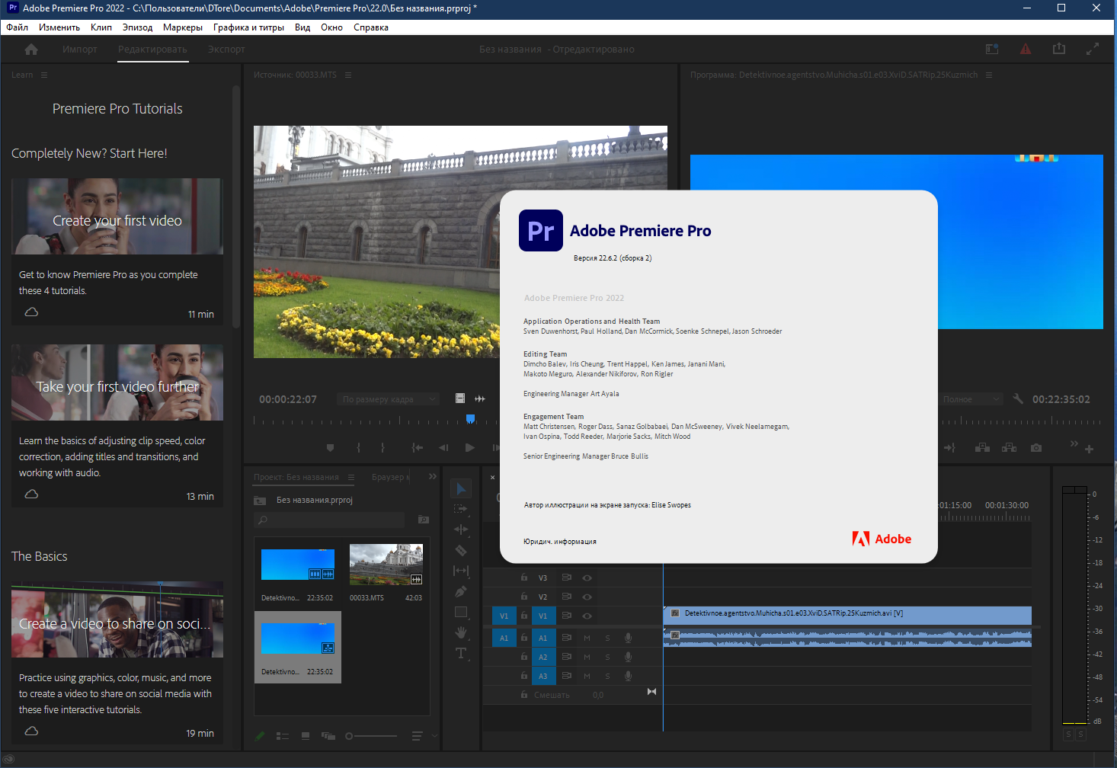Viewport: 1117px width, 768px height.
Task: Expand hidden project panel tabs chevron
Action: coord(433,477)
